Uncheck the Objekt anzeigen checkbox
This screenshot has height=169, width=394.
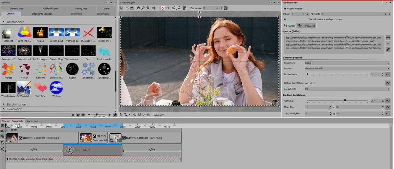coord(285,8)
